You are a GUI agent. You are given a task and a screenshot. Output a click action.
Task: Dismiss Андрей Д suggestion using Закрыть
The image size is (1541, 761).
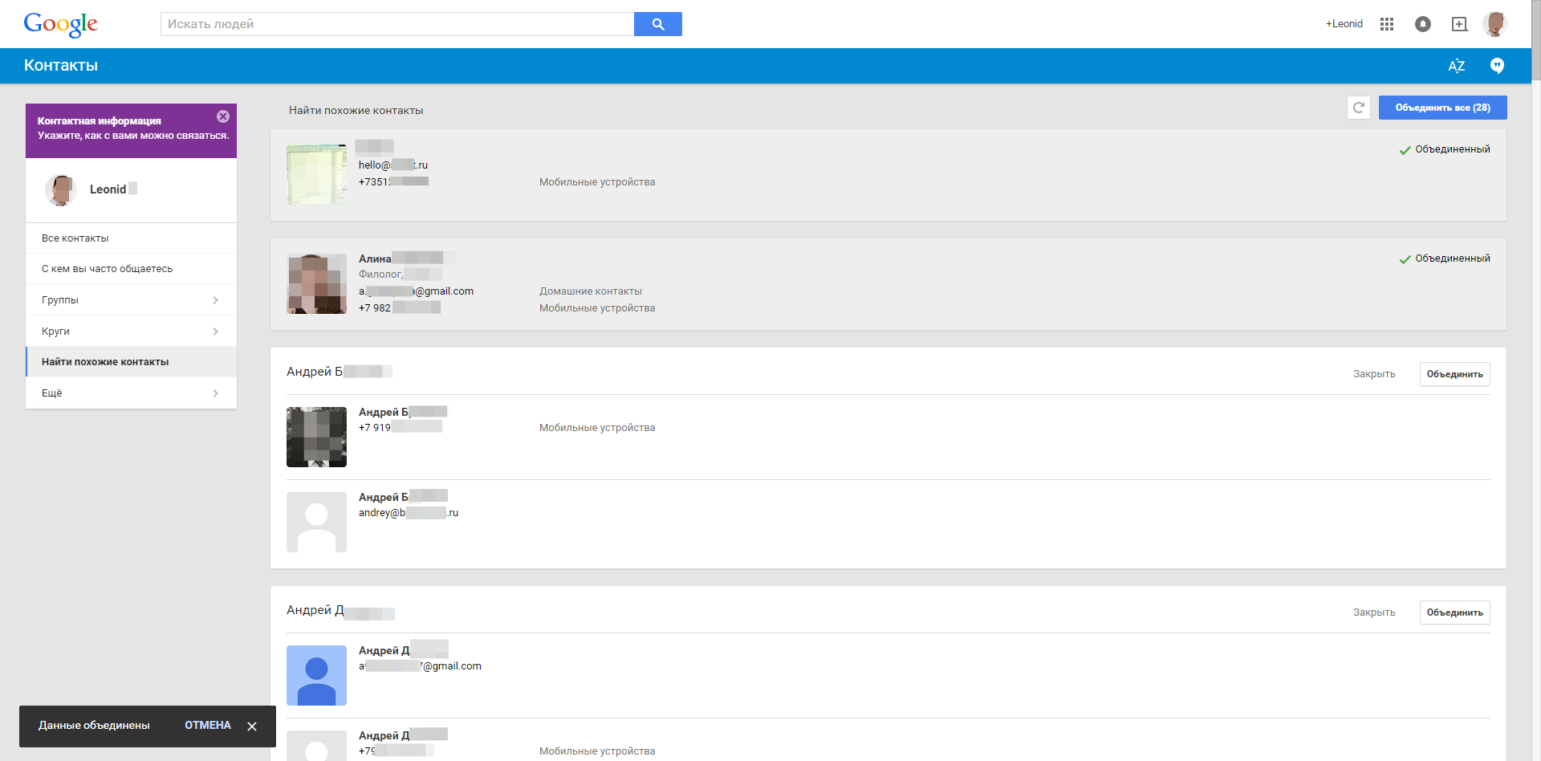pos(1374,612)
